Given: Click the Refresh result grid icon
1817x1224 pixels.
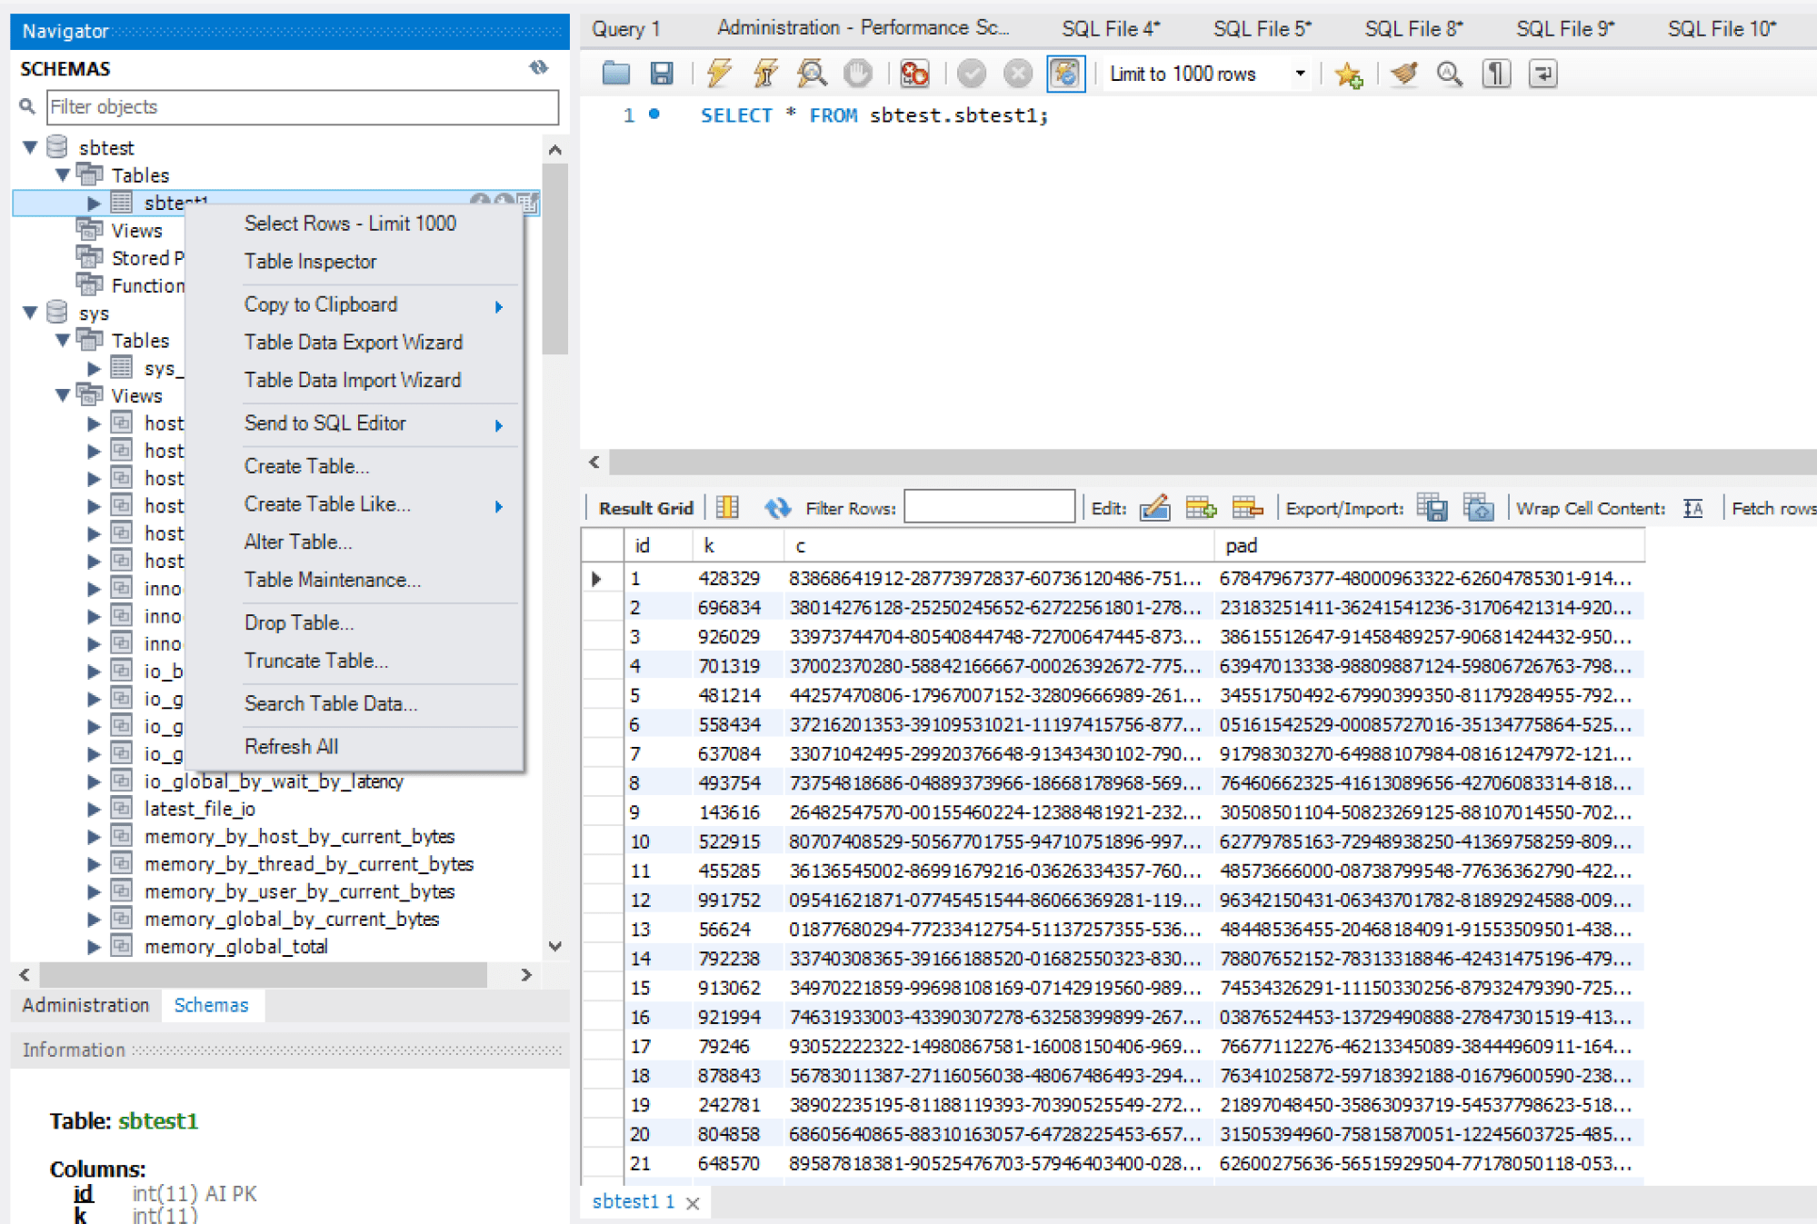Looking at the screenshot, I should [x=778, y=507].
